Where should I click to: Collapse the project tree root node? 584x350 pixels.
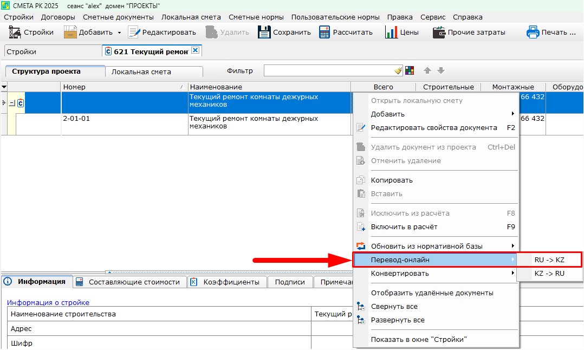point(12,103)
